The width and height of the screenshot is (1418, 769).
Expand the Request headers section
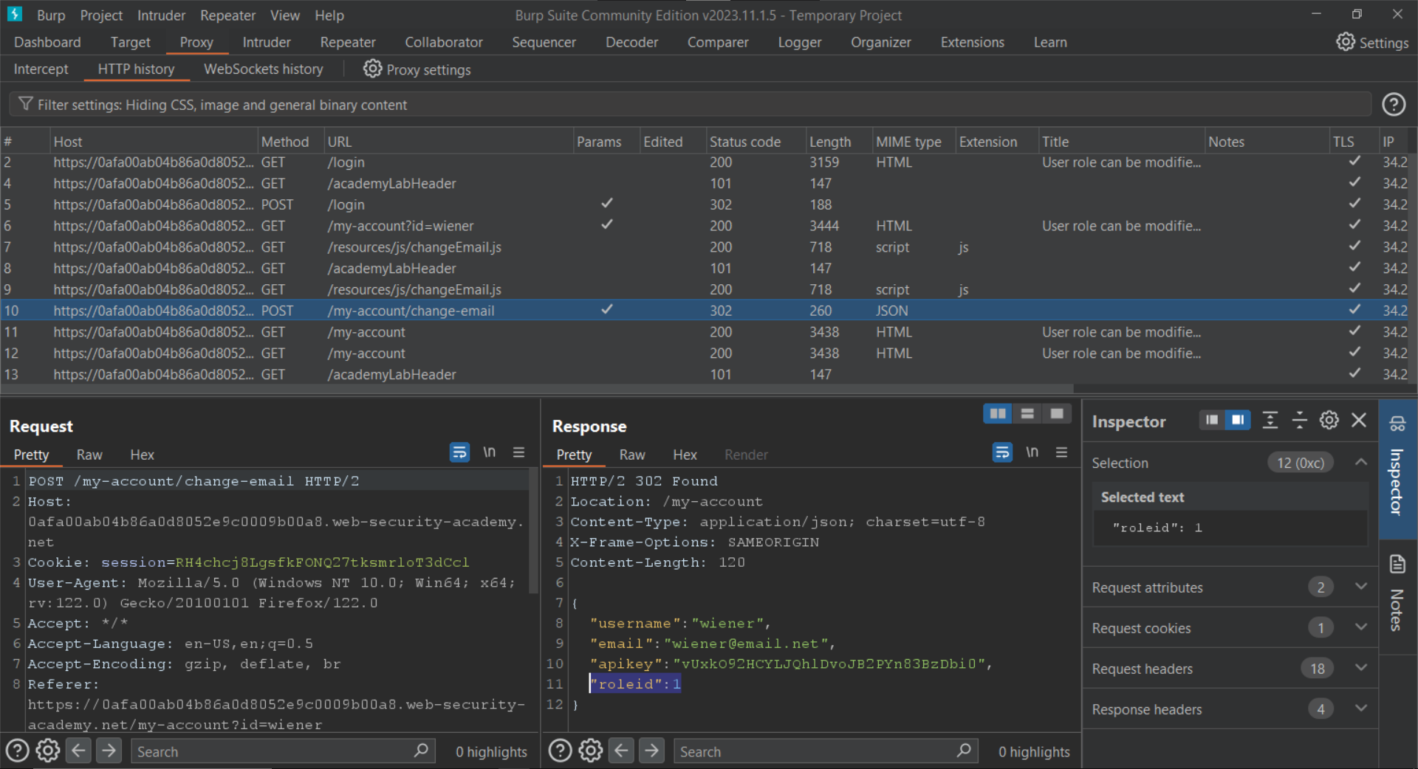click(x=1360, y=668)
